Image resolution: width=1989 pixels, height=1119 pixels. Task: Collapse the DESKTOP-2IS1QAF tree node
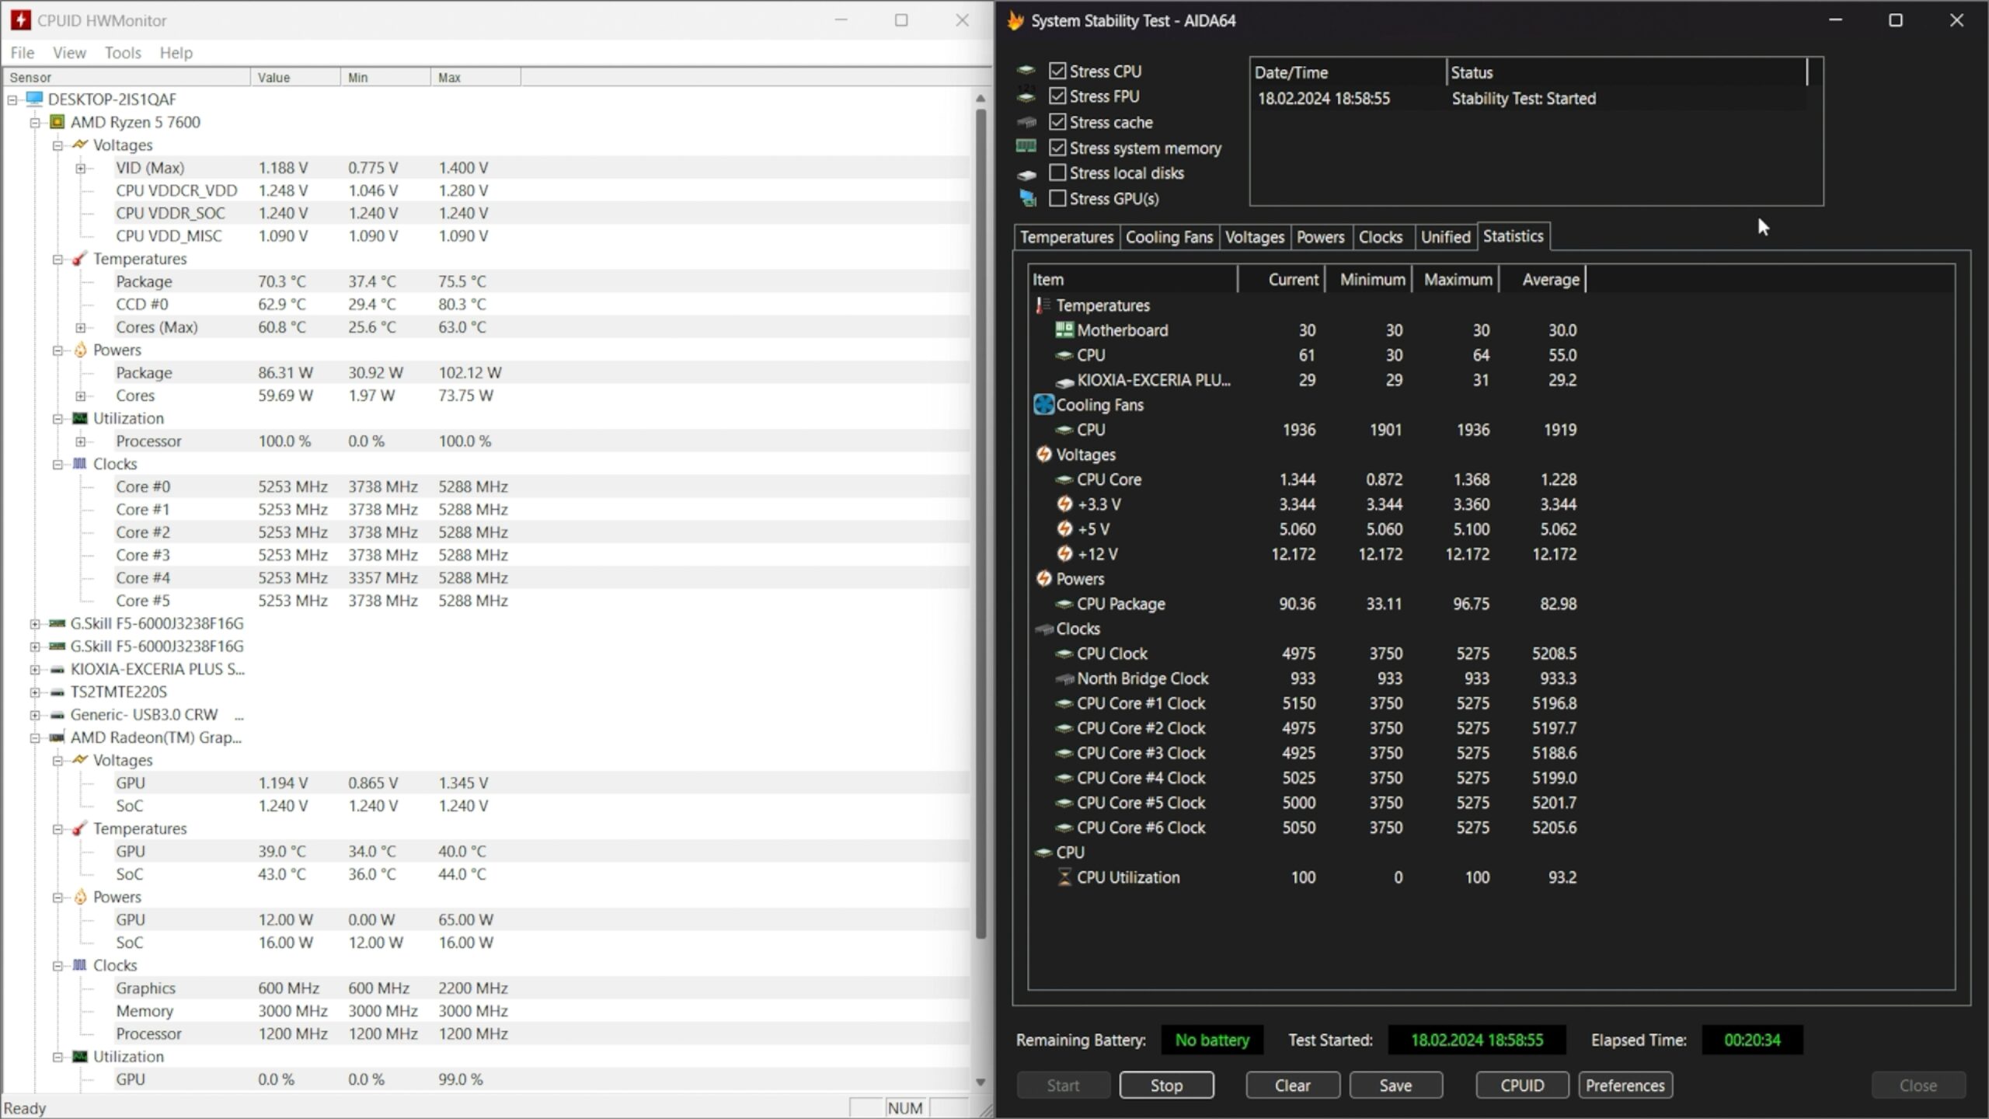tap(12, 99)
